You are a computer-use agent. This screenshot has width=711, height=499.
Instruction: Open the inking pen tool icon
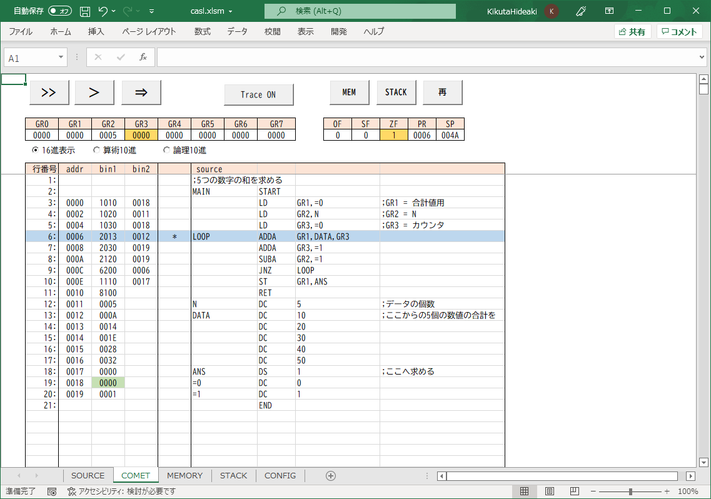pyautogui.click(x=580, y=11)
